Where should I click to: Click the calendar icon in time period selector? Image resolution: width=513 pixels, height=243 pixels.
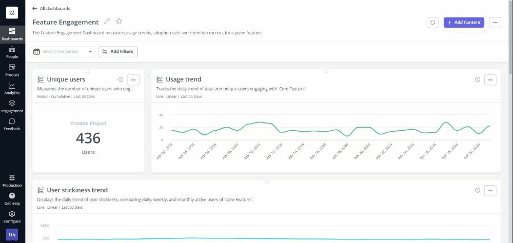click(36, 52)
